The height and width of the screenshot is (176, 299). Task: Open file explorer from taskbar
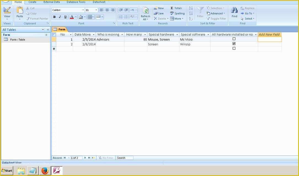point(21,171)
